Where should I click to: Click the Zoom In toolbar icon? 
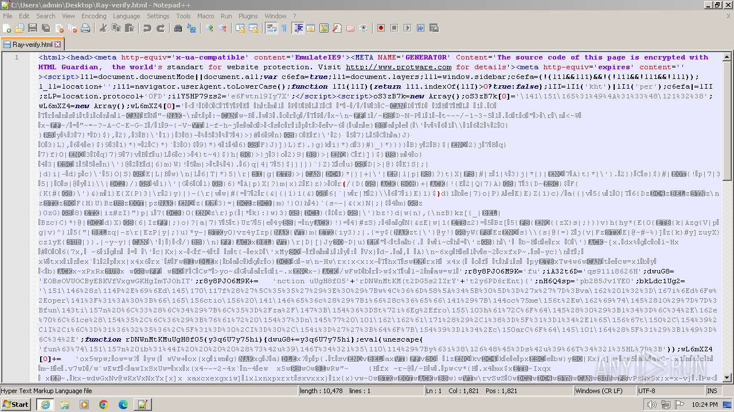[209, 28]
